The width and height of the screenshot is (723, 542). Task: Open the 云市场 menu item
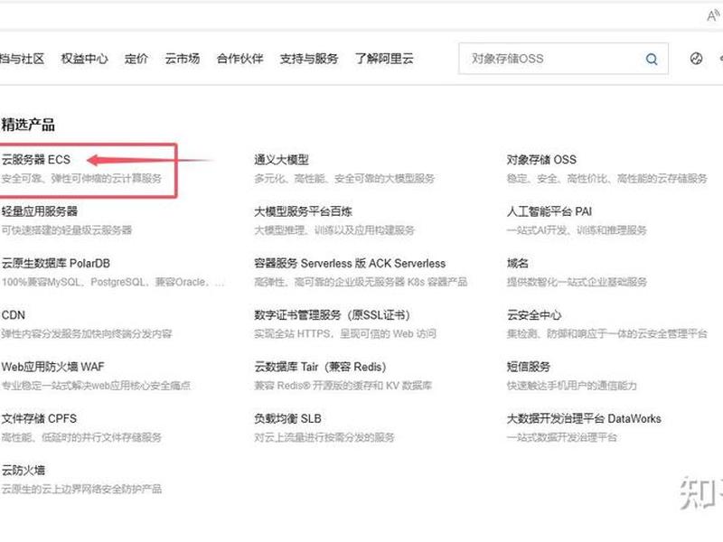click(183, 59)
